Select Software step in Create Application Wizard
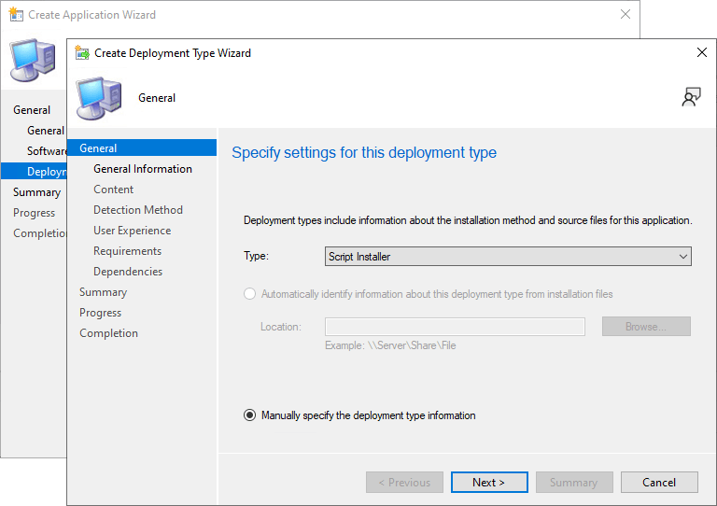The image size is (717, 506). (x=47, y=151)
